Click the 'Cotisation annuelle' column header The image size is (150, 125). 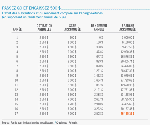[x=44, y=27]
